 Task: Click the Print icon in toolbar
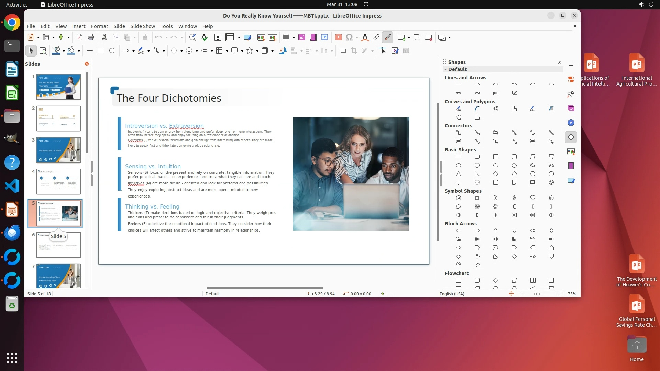pyautogui.click(x=91, y=37)
